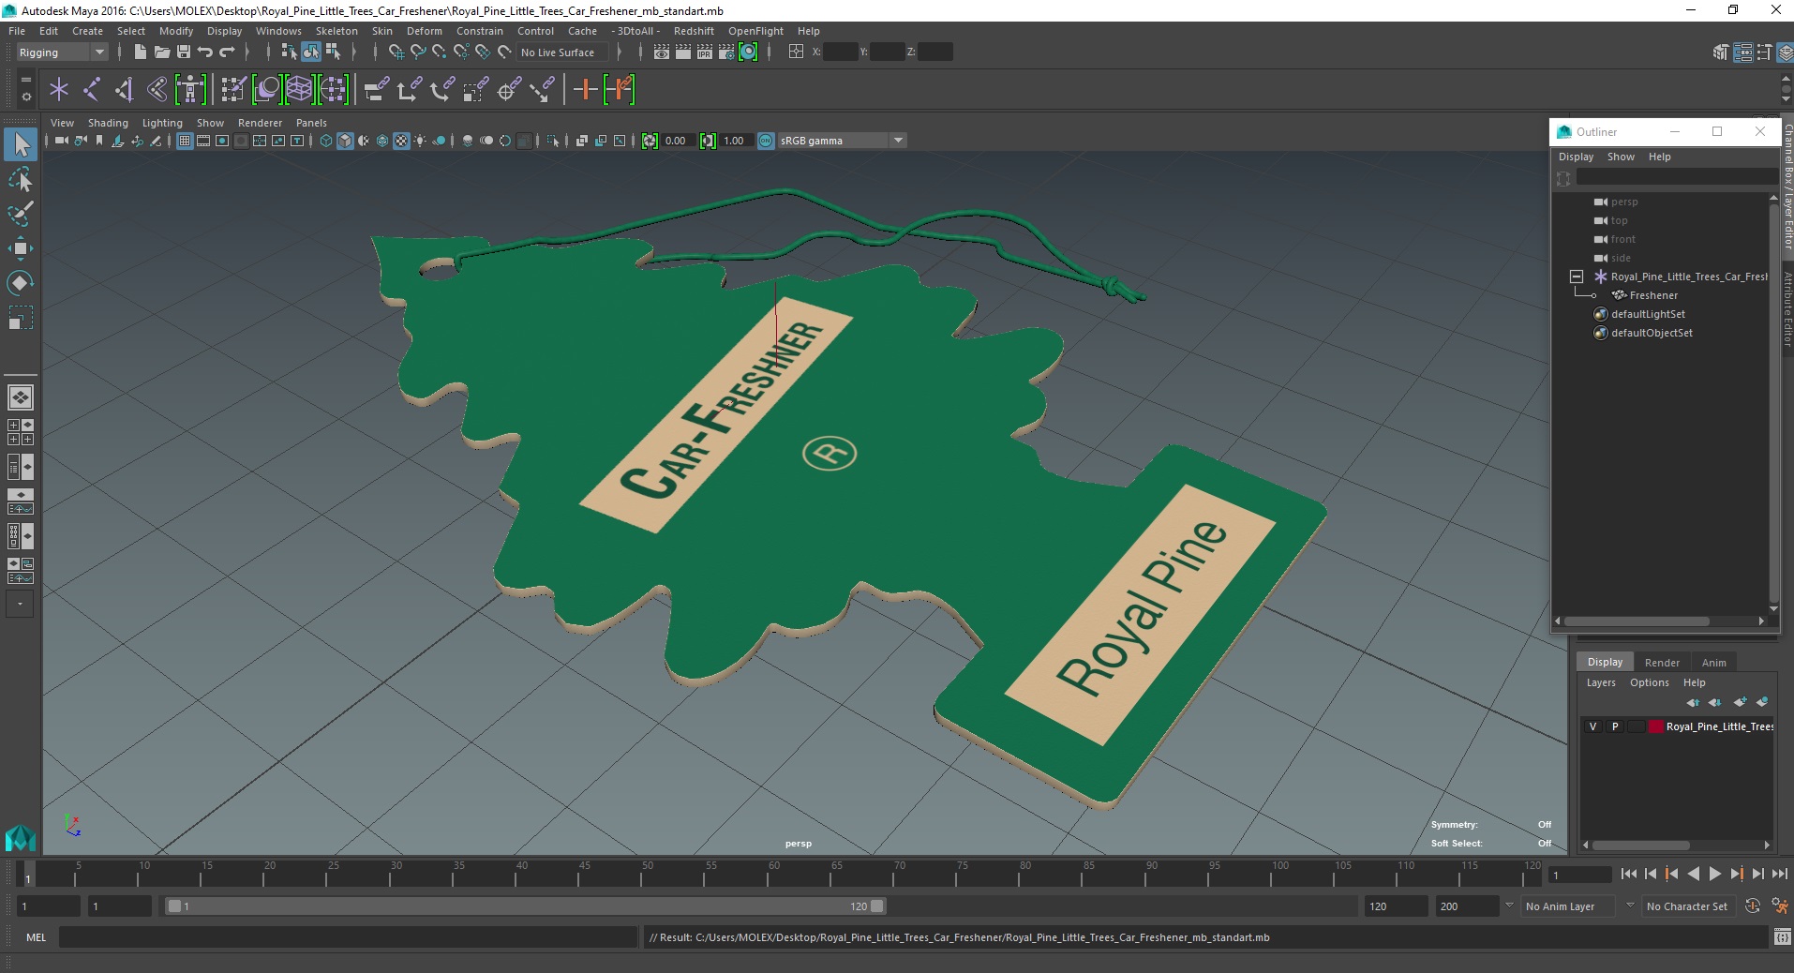Open the Outliner Show menu
1794x973 pixels.
point(1621,157)
